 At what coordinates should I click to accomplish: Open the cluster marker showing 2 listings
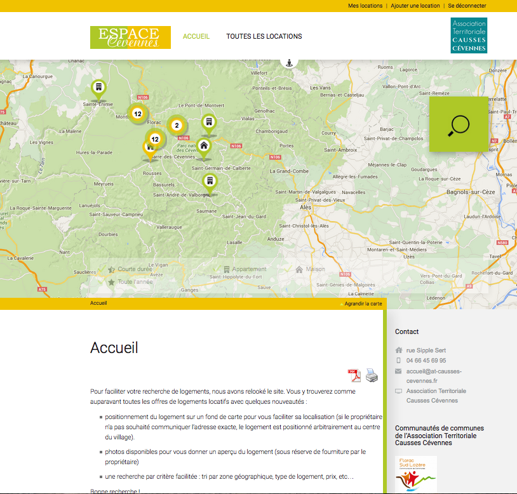tap(177, 126)
